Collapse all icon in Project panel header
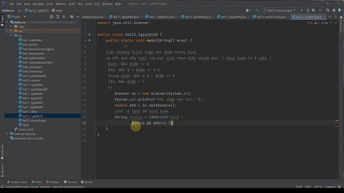344x193 pixels. point(64,17)
